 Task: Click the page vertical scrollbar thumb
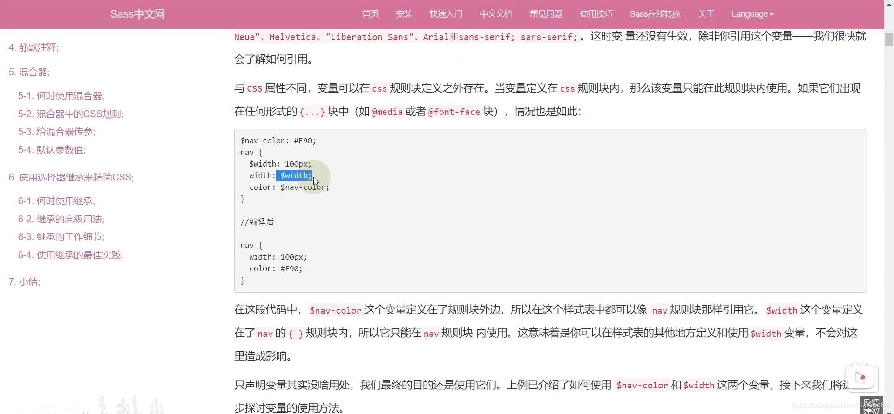point(889,39)
